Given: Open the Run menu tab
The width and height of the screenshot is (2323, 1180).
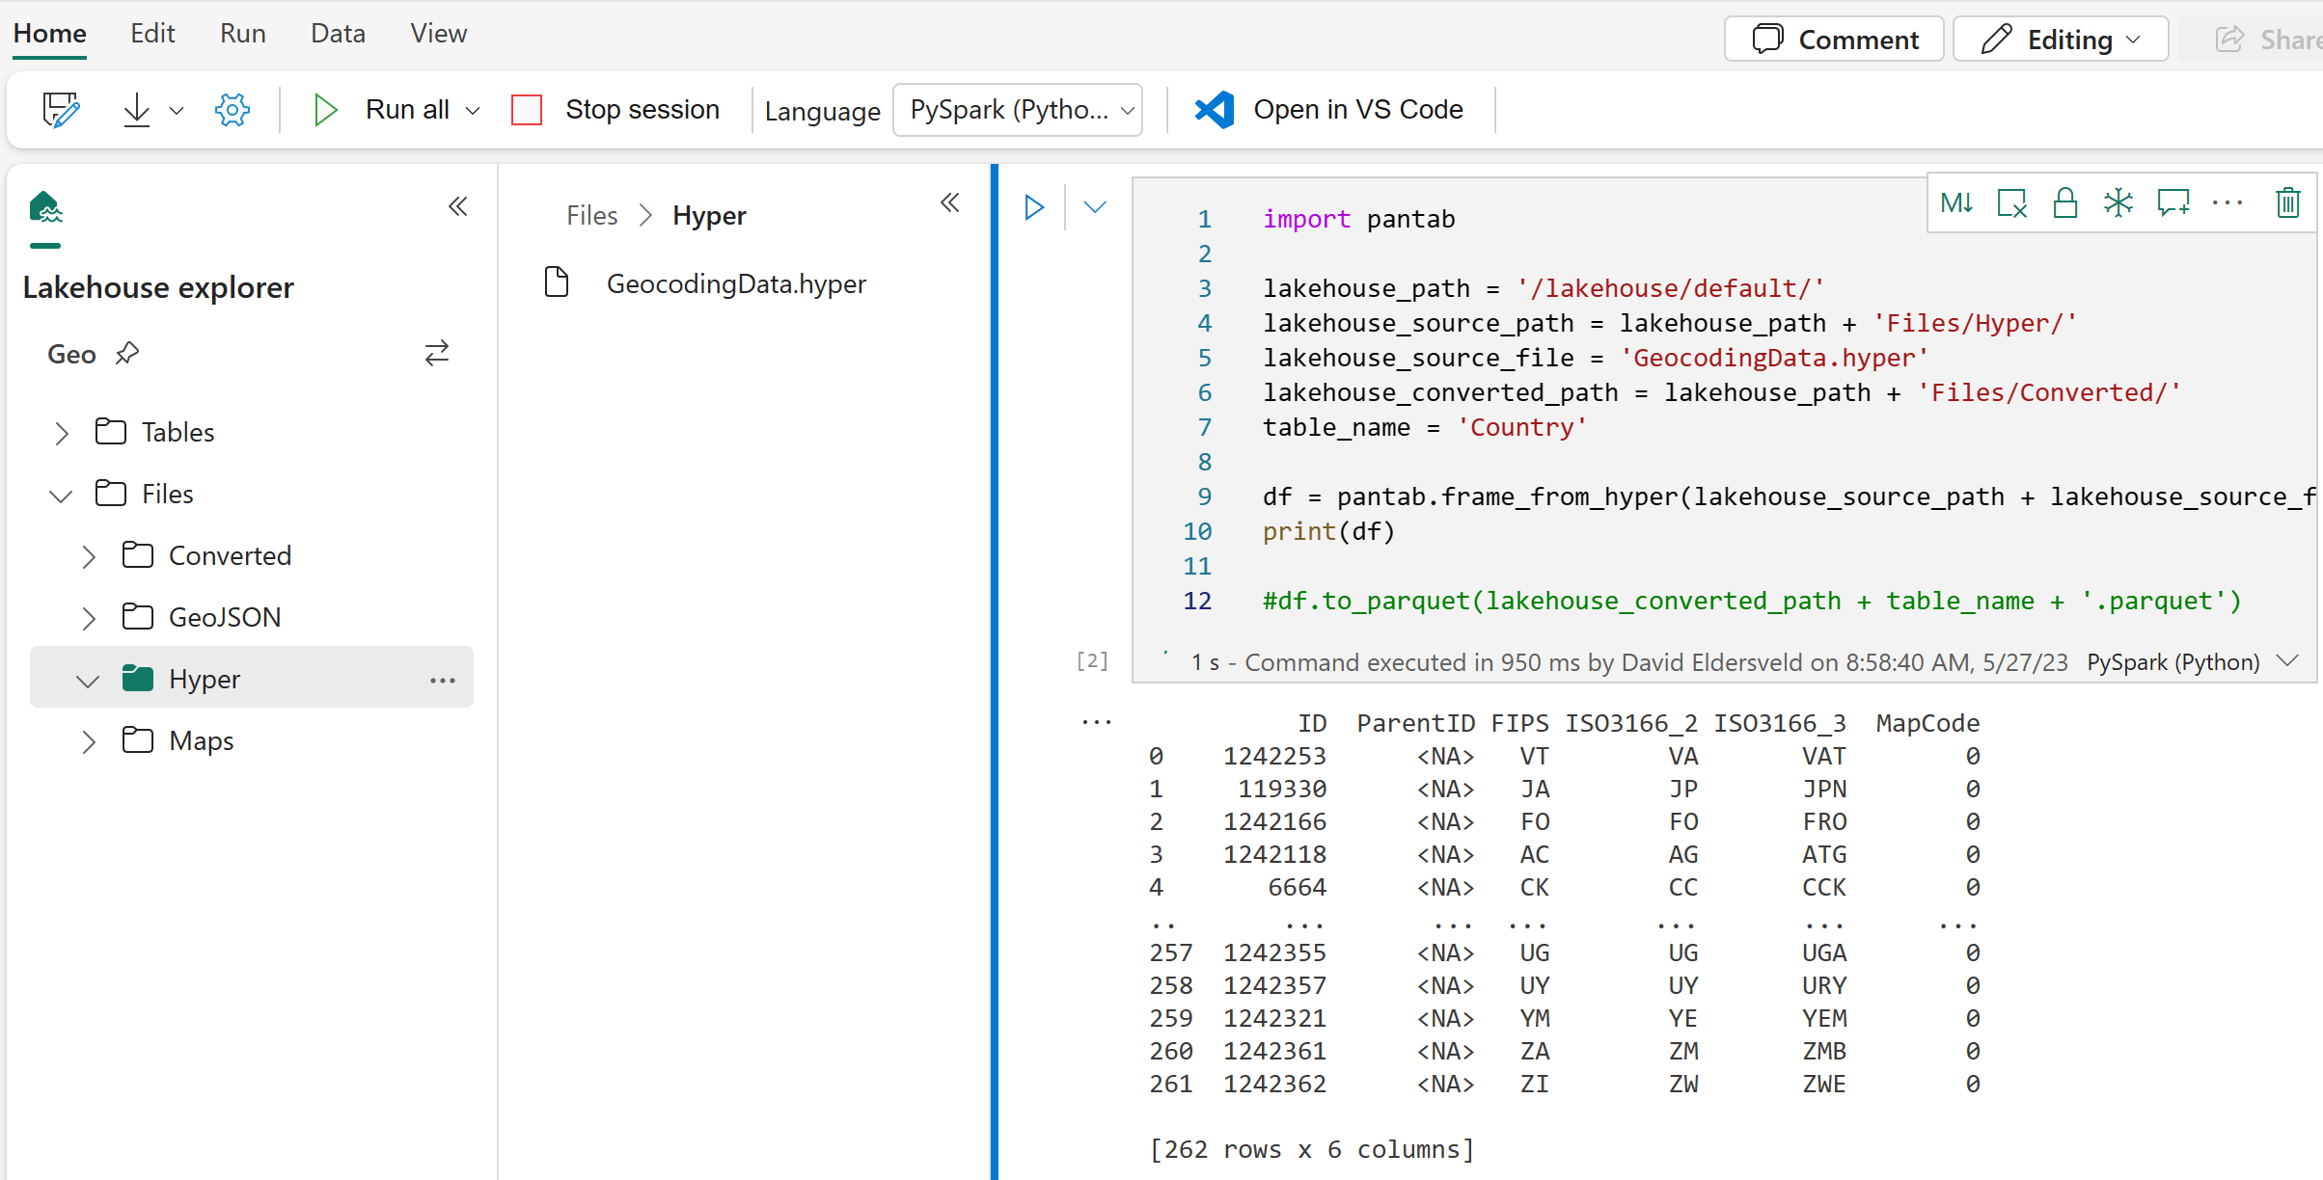Looking at the screenshot, I should [x=242, y=34].
